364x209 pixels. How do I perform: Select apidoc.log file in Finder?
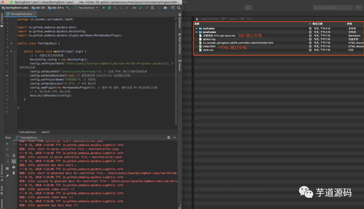209,39
